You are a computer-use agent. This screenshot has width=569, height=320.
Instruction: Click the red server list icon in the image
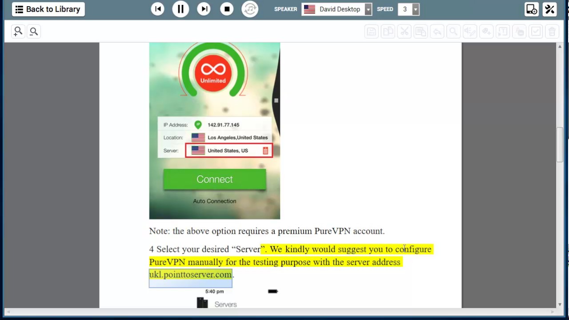[x=265, y=151]
